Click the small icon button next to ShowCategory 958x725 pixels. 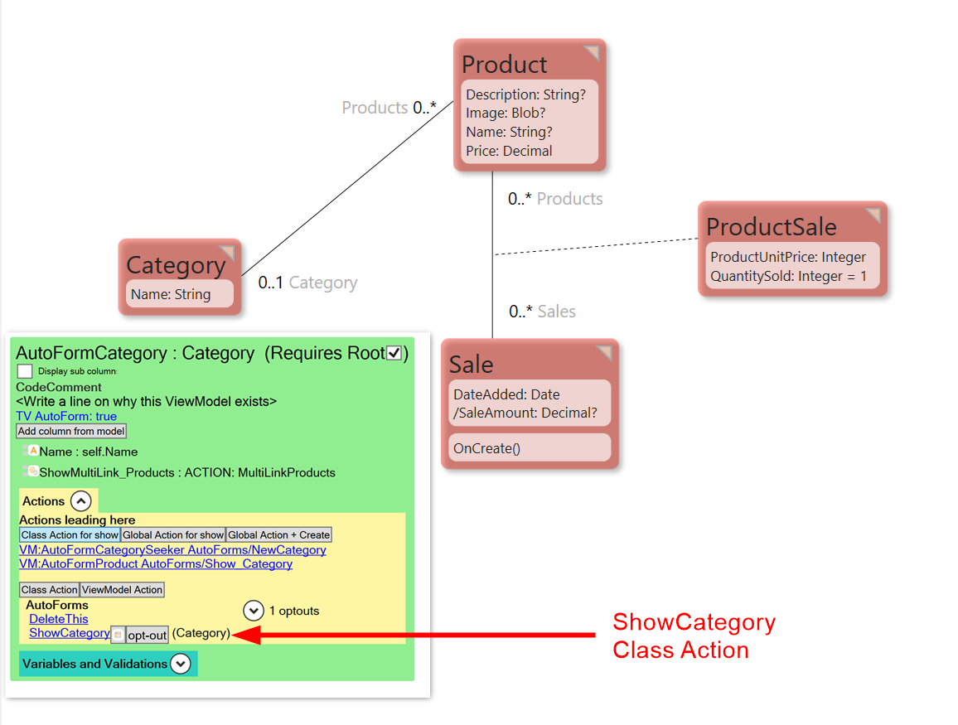pos(118,635)
